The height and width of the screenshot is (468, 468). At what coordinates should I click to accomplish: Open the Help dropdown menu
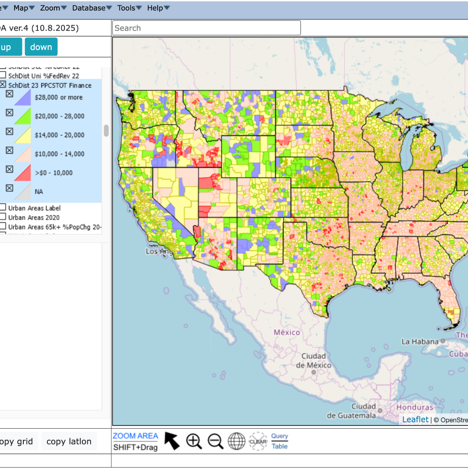tap(158, 8)
